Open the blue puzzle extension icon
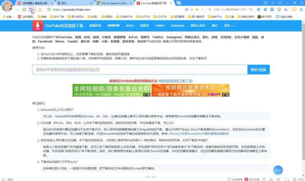 [x=265, y=9]
